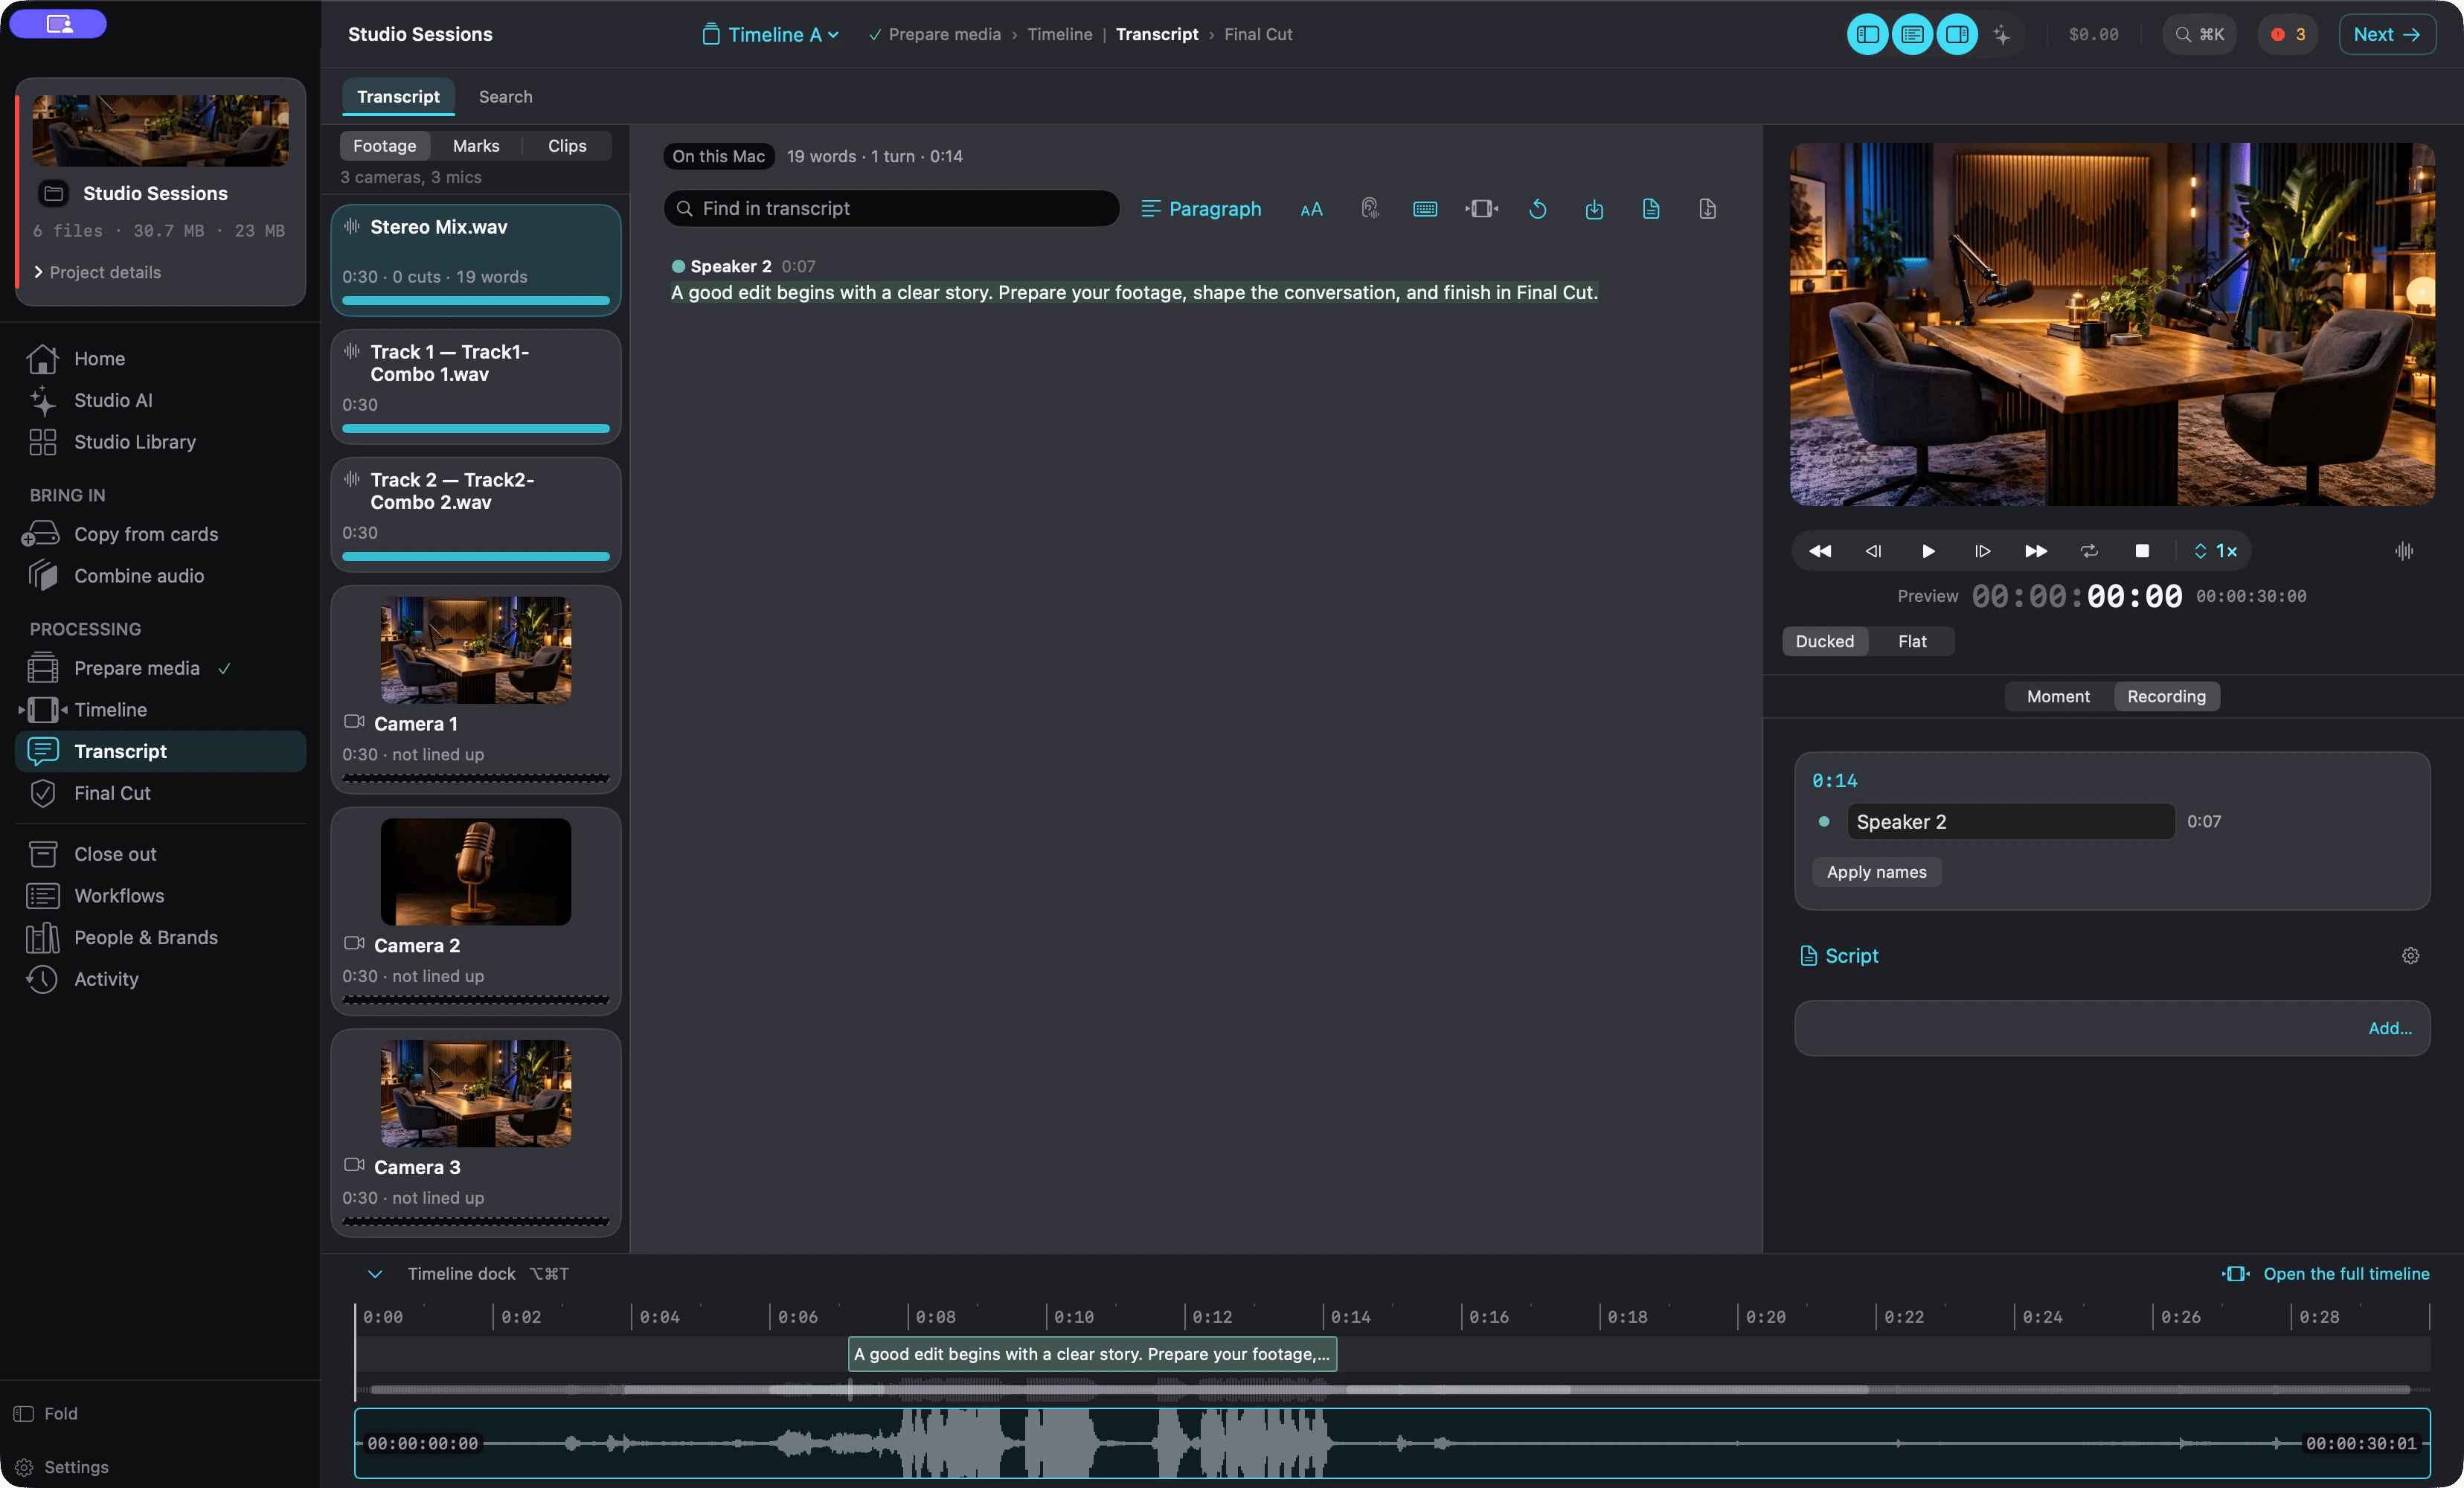Click the text document icon in transcript toolbar
This screenshot has height=1488, width=2464.
point(1651,209)
